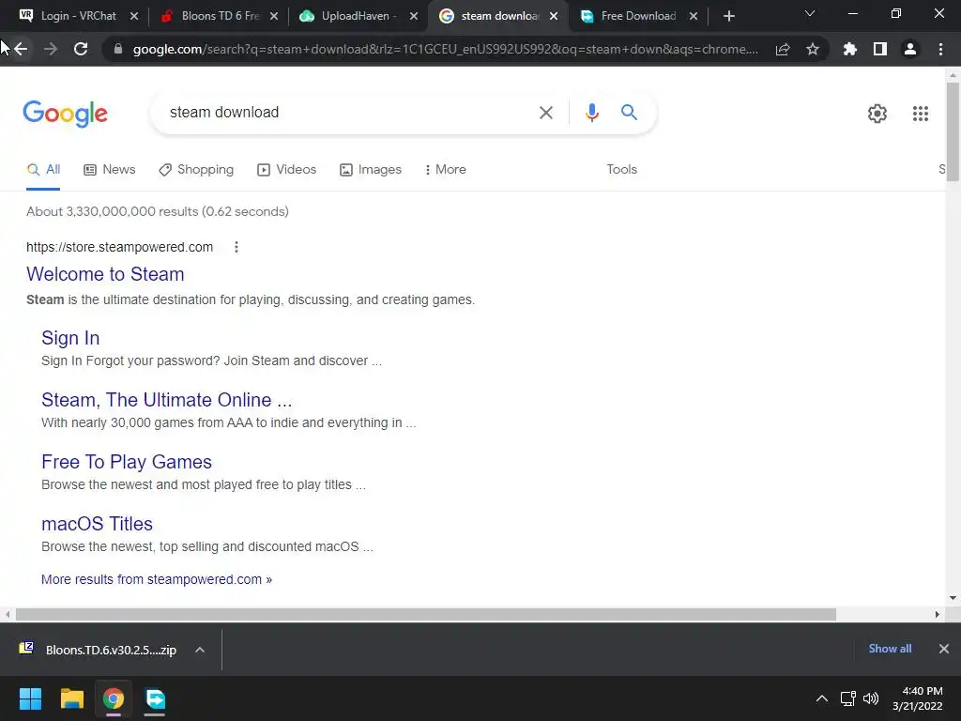Image resolution: width=961 pixels, height=721 pixels.
Task: Expand the More search filters menu
Action: [446, 169]
